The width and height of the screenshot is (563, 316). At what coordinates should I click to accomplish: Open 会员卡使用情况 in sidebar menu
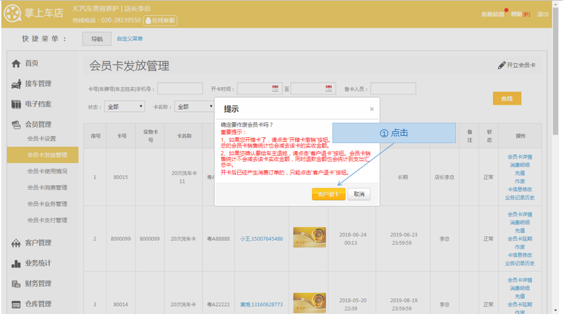(47, 172)
